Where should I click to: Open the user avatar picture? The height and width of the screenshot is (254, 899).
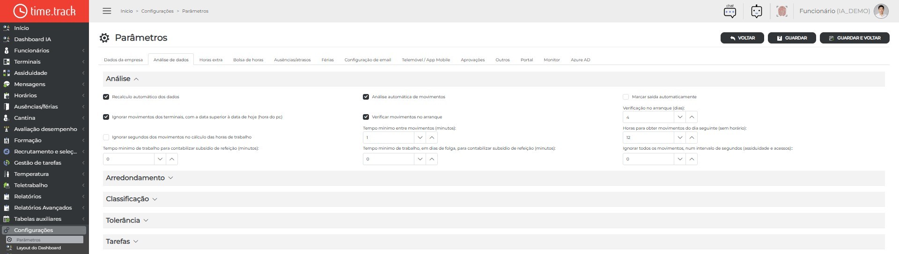881,11
